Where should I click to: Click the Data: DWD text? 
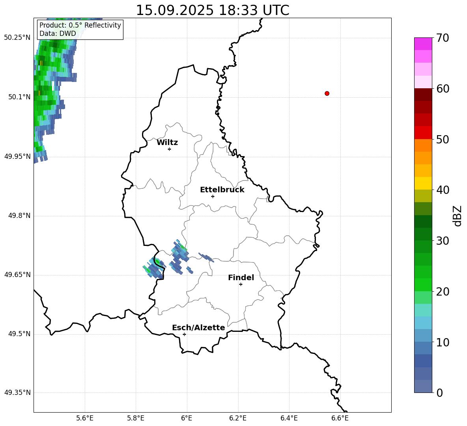tap(58, 33)
